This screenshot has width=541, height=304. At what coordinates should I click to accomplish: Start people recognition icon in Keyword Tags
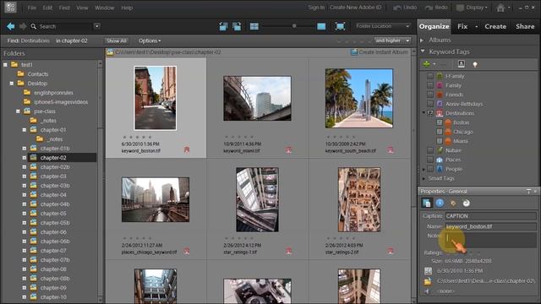[x=461, y=64]
